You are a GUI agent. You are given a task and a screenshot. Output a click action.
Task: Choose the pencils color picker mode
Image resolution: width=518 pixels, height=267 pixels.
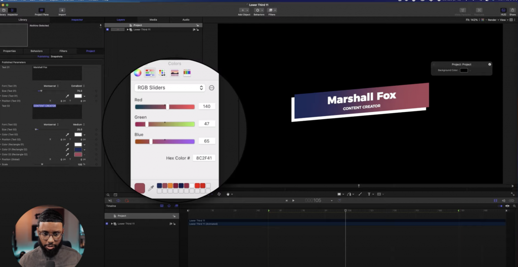187,73
